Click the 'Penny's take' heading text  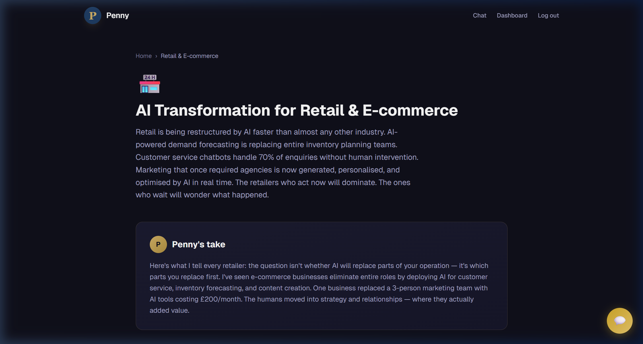(x=199, y=244)
